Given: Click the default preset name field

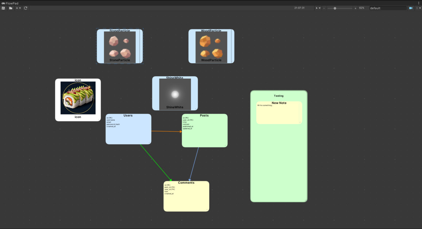Looking at the screenshot, I should pos(387,8).
